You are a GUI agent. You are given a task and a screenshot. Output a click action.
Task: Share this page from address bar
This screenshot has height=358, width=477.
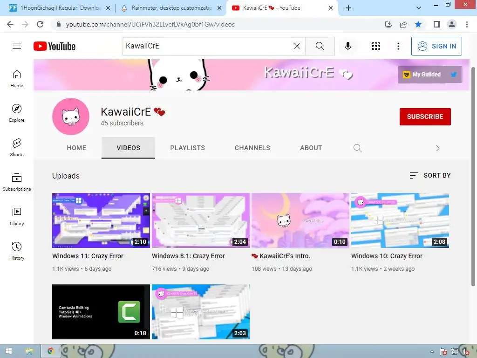(403, 24)
